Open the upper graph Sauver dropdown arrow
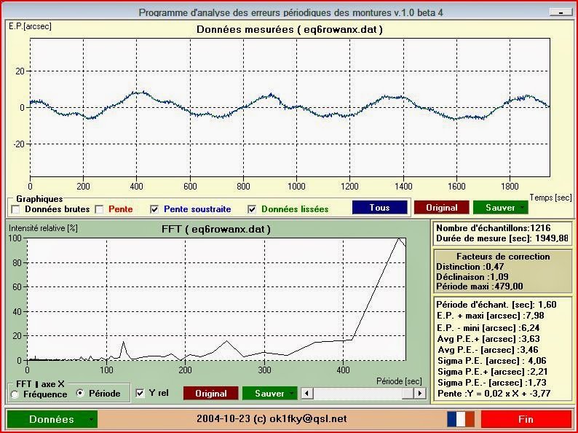This screenshot has height=433, width=578. (x=523, y=208)
